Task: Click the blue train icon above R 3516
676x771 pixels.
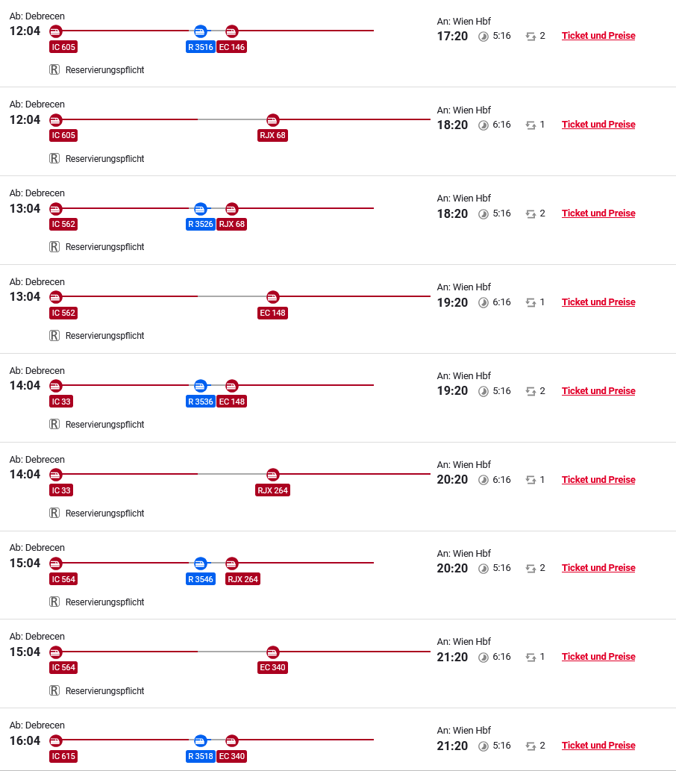Action: pos(200,31)
